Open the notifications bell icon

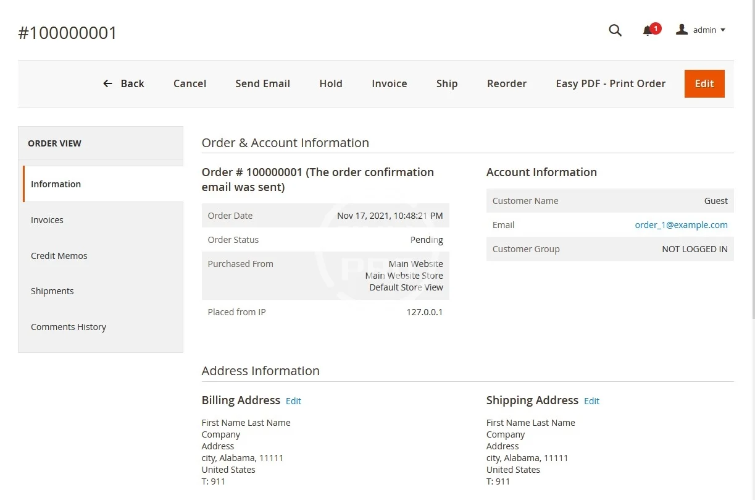pos(648,30)
